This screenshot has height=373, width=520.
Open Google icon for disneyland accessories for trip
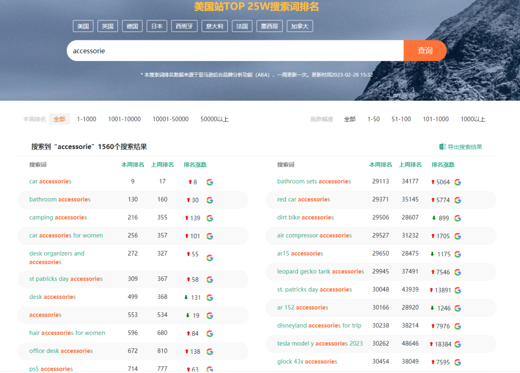(x=458, y=326)
